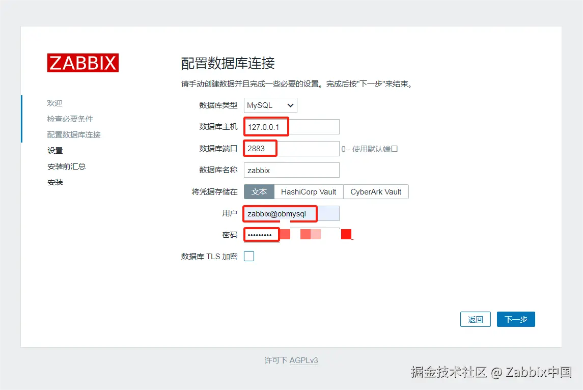Viewport: 583px width, 390px height.
Task: Click the 配置数据库连接 page heading
Action: [228, 63]
